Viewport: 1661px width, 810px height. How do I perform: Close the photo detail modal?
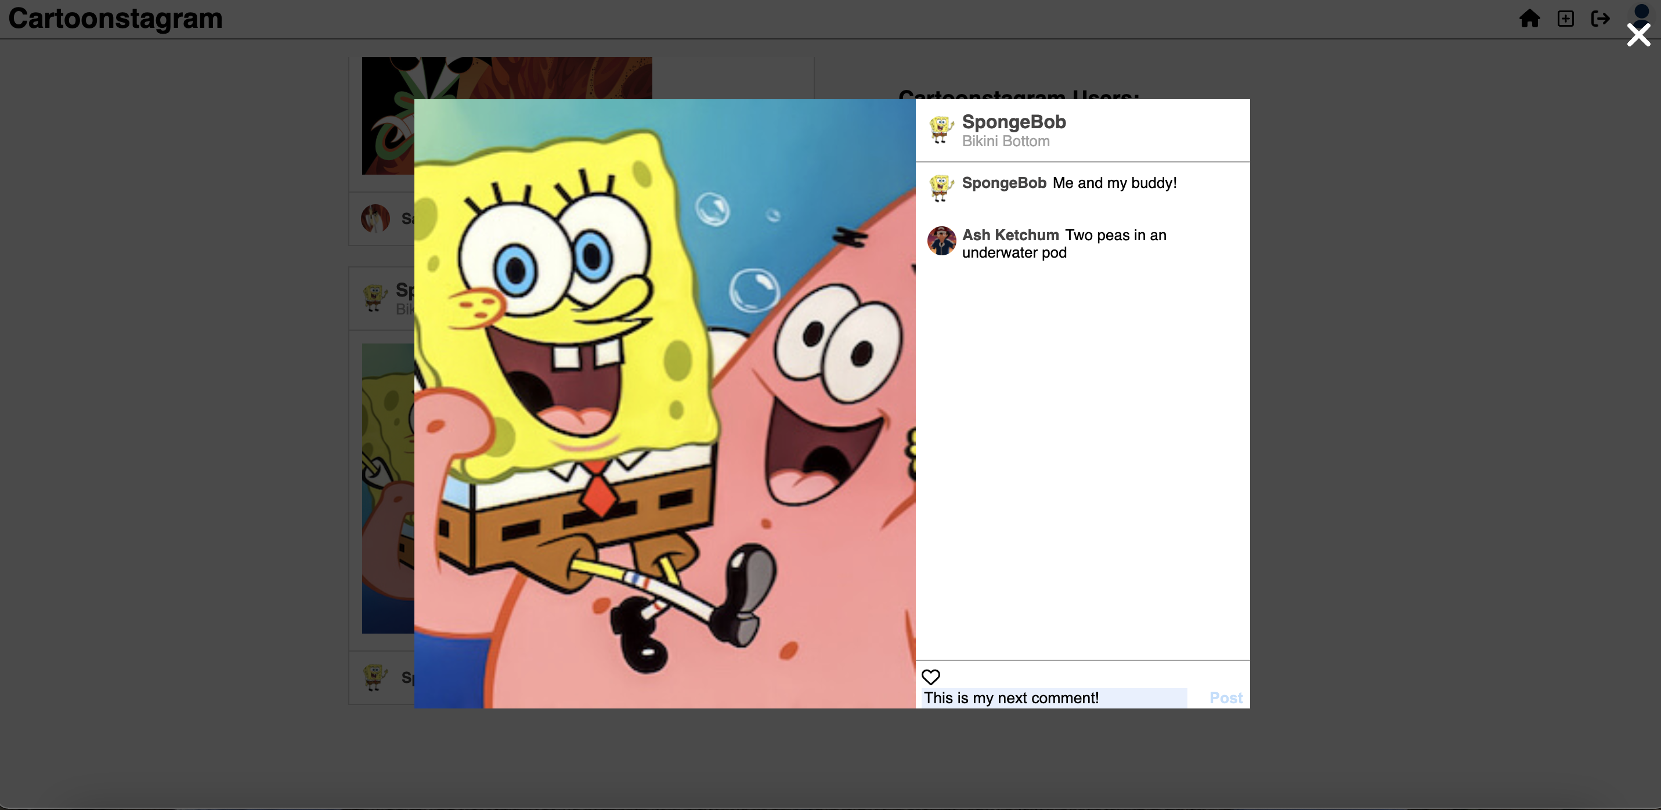pos(1638,35)
